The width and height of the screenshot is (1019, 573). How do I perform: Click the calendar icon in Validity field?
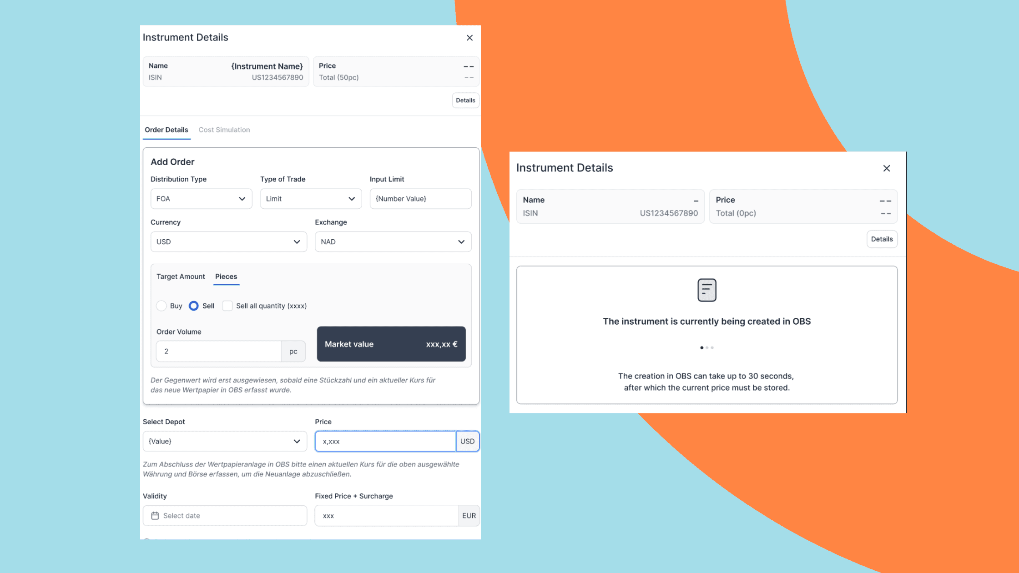tap(155, 516)
